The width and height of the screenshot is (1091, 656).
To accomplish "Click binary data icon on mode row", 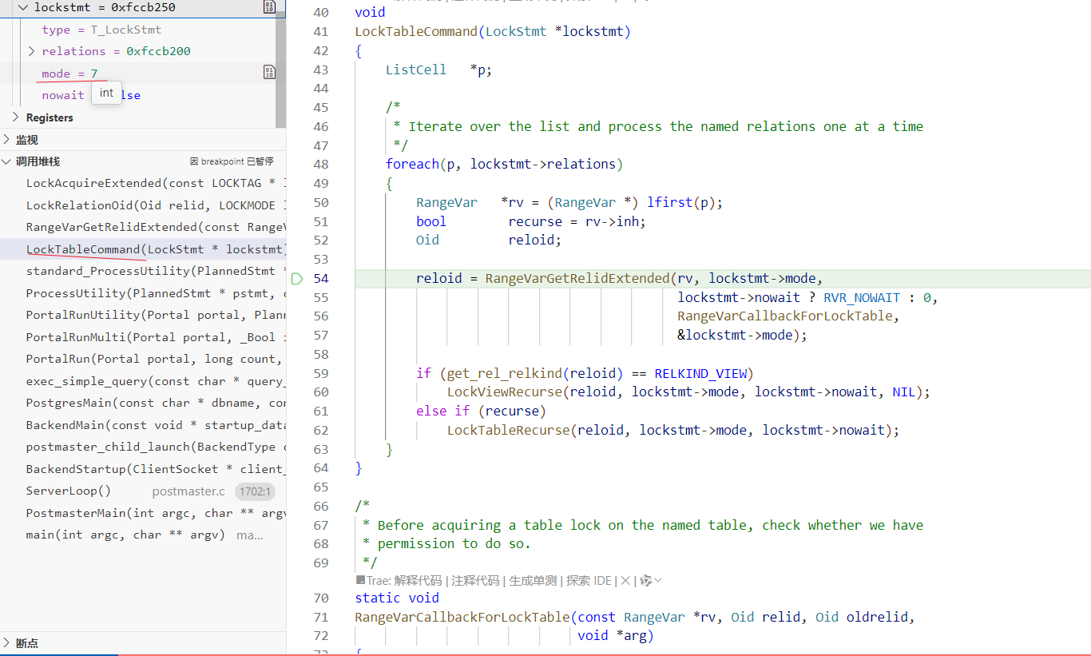I will coord(269,73).
